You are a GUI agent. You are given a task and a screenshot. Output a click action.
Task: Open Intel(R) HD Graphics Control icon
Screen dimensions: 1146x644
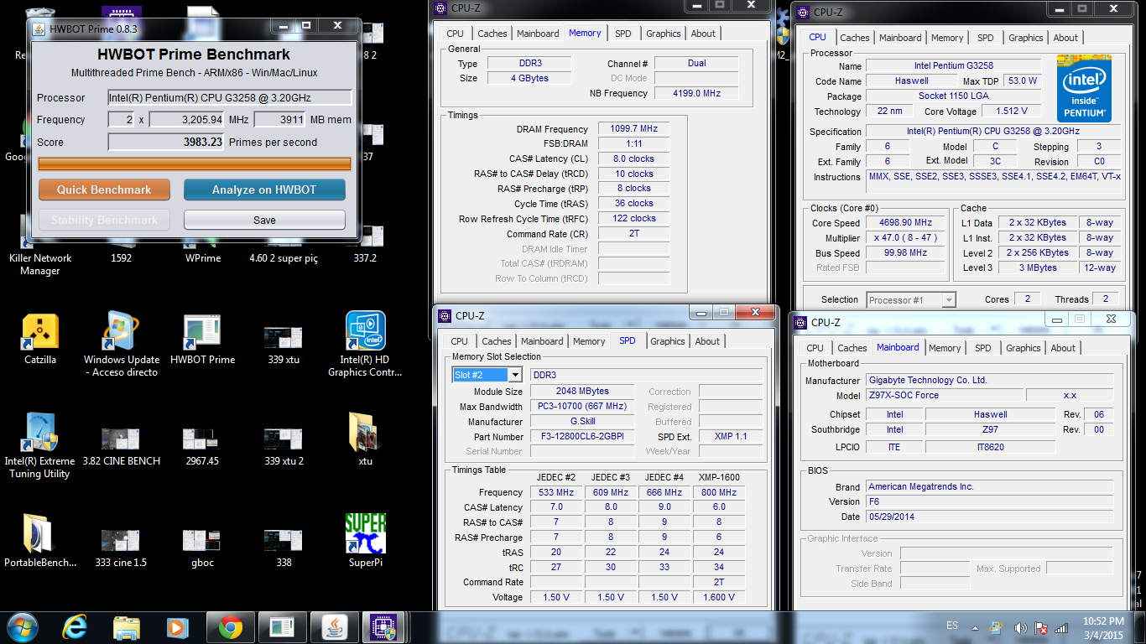(365, 345)
